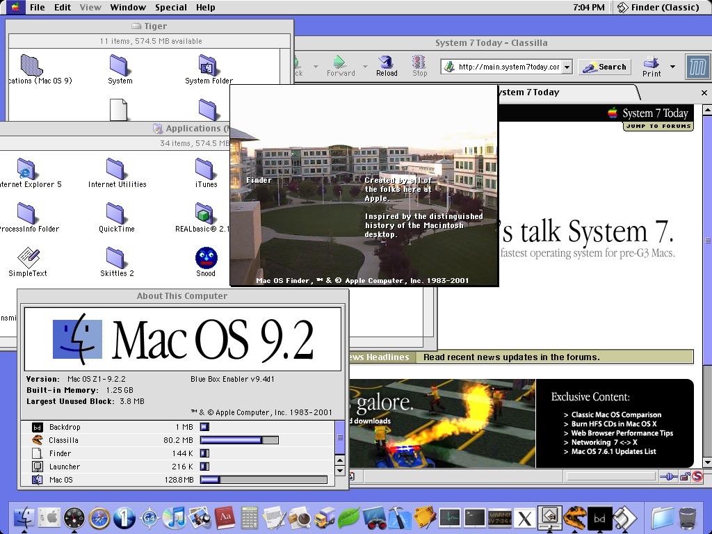Open Safari compass icon in the dock

(99, 518)
